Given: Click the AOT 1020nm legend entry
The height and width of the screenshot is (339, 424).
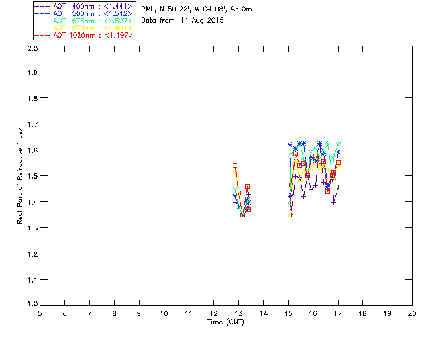Looking at the screenshot, I should tap(84, 35).
